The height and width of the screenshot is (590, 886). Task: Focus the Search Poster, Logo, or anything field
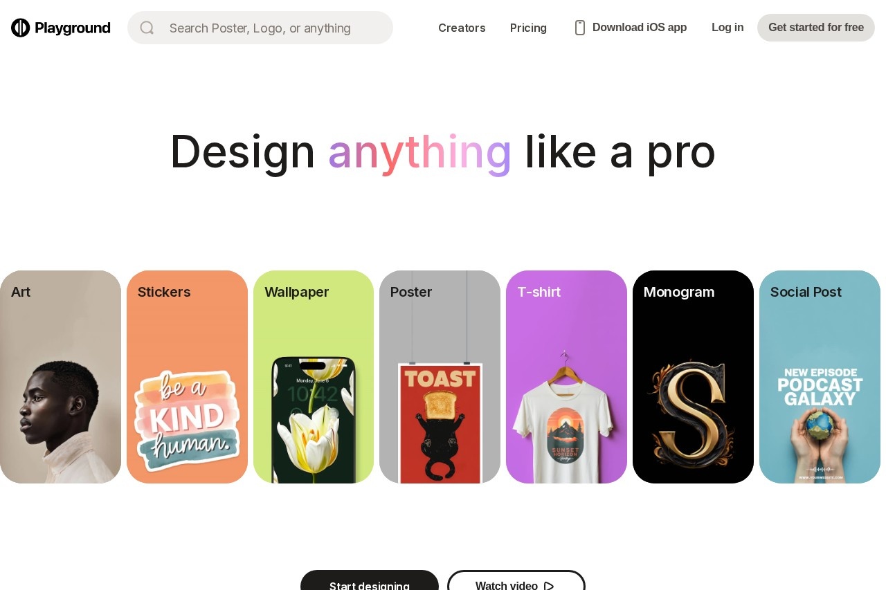click(260, 28)
